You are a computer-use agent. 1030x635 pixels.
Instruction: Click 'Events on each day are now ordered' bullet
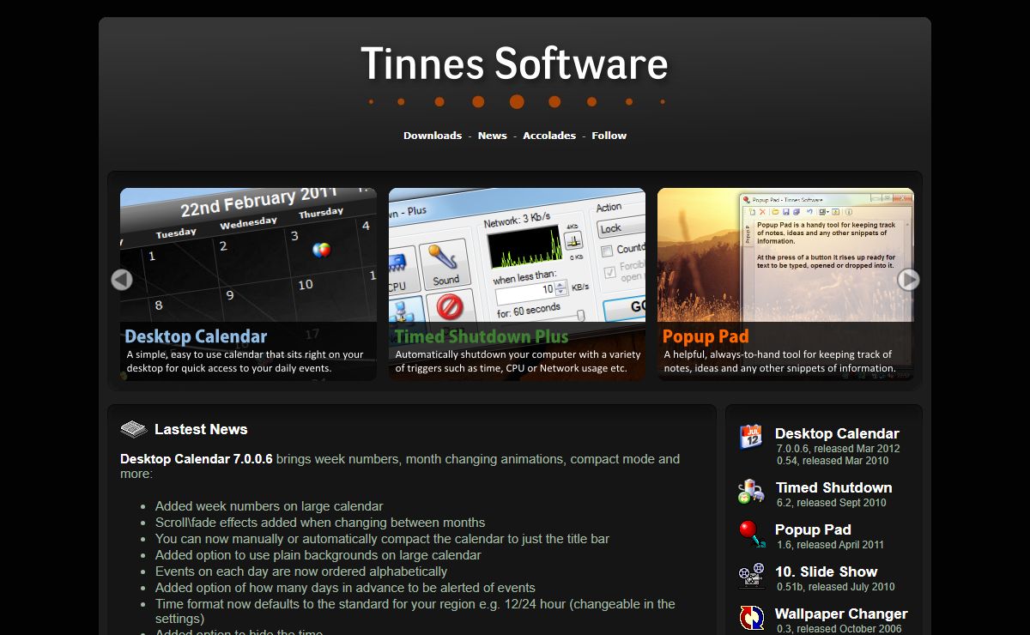(301, 571)
